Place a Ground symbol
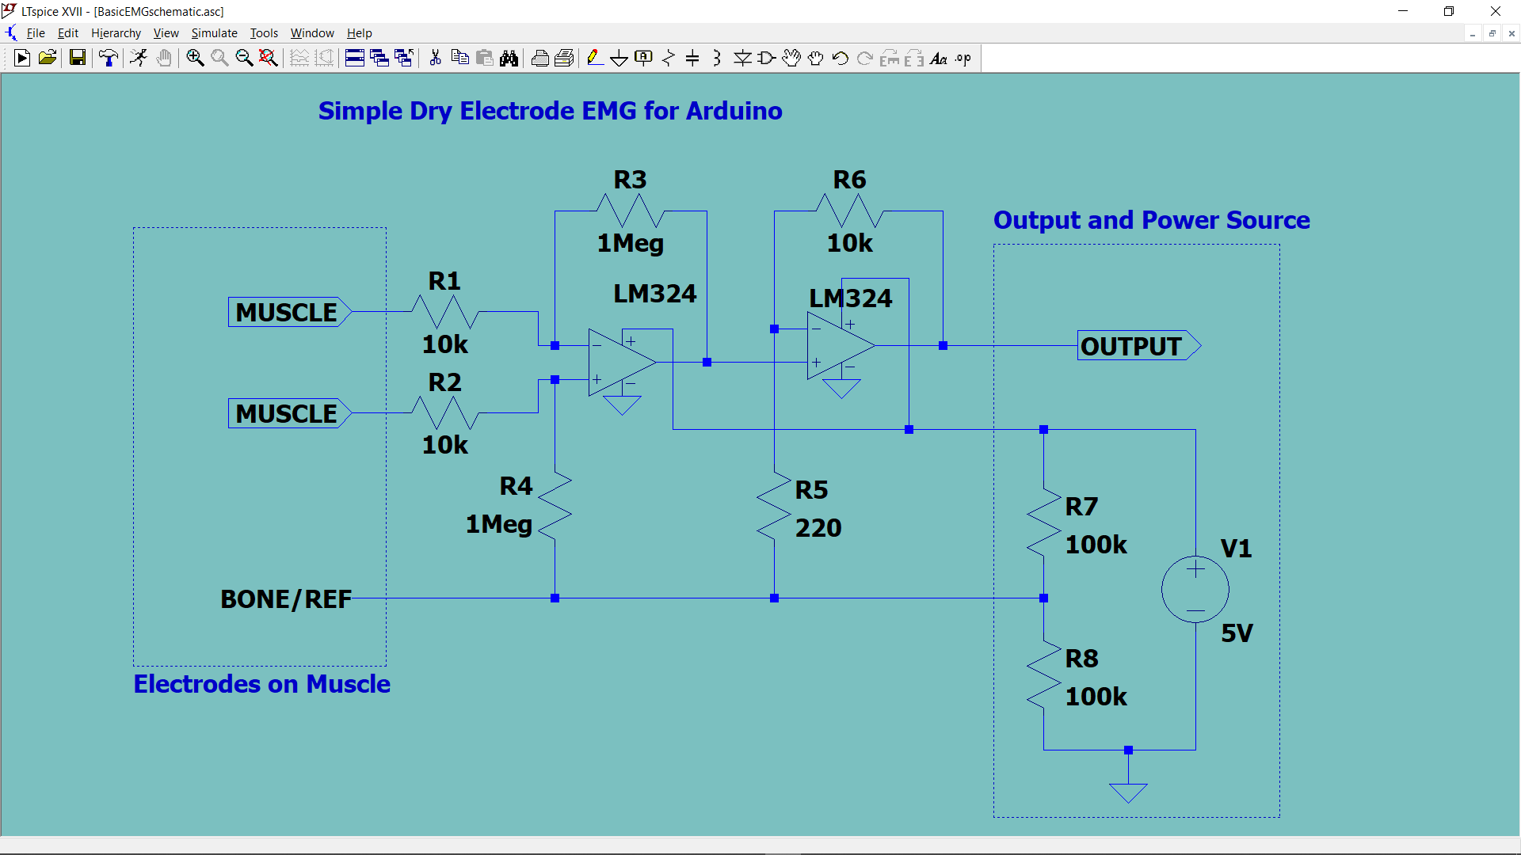 (x=619, y=58)
